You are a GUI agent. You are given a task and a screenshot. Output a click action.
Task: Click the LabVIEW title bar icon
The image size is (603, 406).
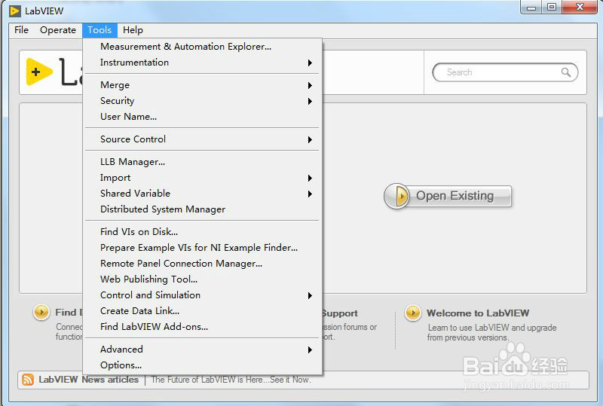[15, 11]
